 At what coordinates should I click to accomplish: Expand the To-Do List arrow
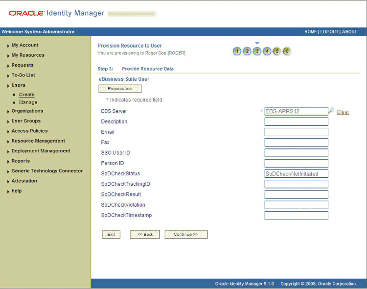pos(8,76)
